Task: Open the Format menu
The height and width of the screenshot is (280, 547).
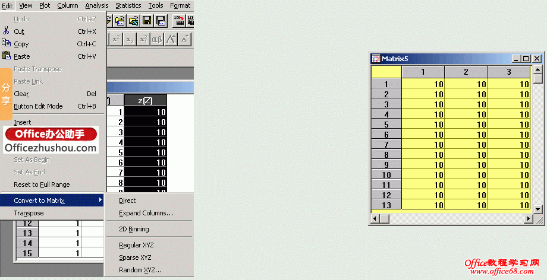Action: click(x=180, y=5)
